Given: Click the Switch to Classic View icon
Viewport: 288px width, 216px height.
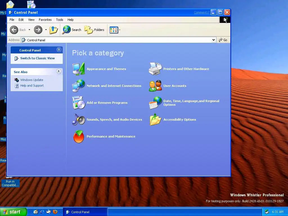Looking at the screenshot, I should click(17, 58).
